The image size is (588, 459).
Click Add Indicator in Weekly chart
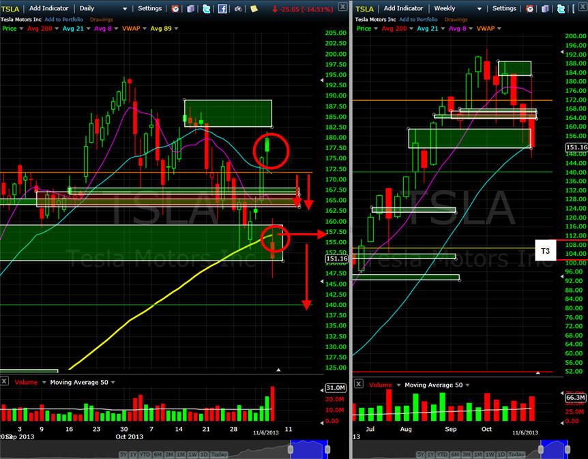pyautogui.click(x=403, y=8)
